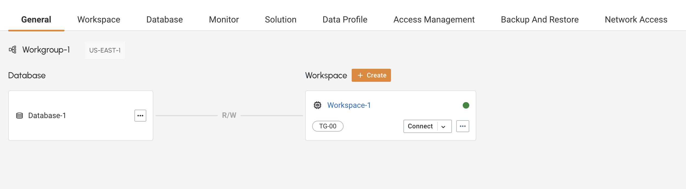Open the Access Management tab
Screen dimensions: 686x189
point(434,19)
